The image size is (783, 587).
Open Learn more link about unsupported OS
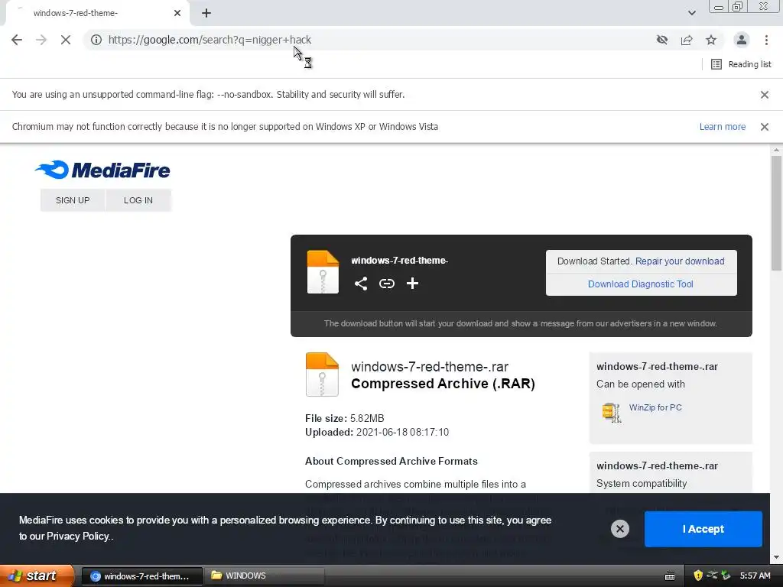(x=722, y=127)
